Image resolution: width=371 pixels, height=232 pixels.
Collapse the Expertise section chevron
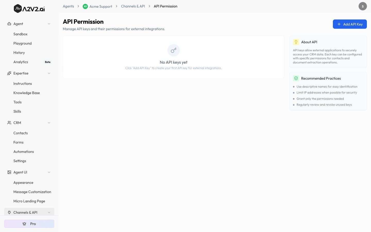(x=49, y=73)
